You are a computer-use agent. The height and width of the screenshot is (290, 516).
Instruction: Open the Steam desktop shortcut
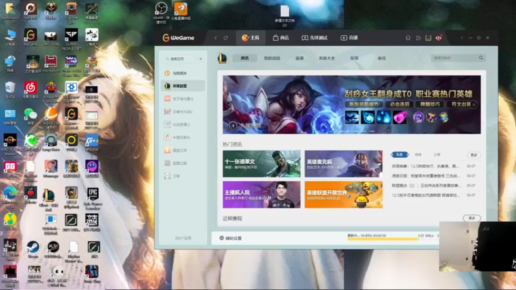(x=33, y=249)
